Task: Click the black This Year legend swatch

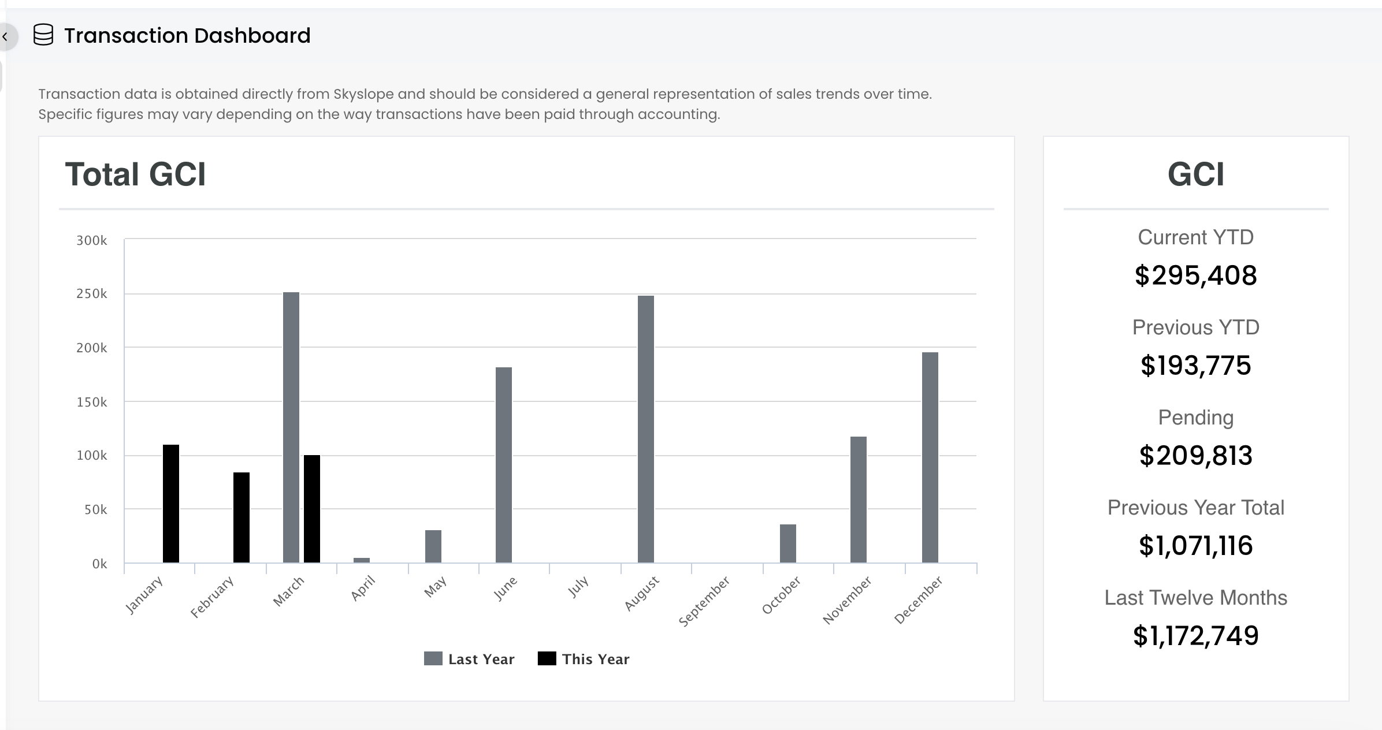Action: [547, 658]
